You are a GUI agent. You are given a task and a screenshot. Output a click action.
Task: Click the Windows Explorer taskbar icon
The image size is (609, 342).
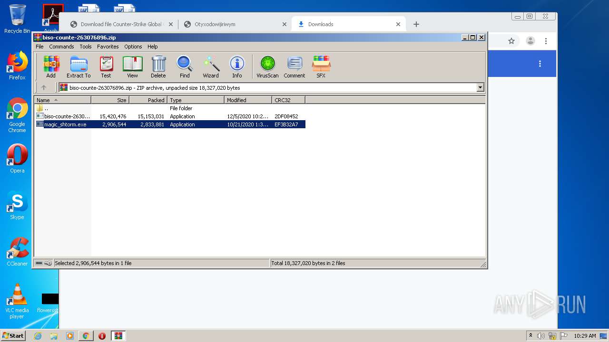tap(54, 336)
